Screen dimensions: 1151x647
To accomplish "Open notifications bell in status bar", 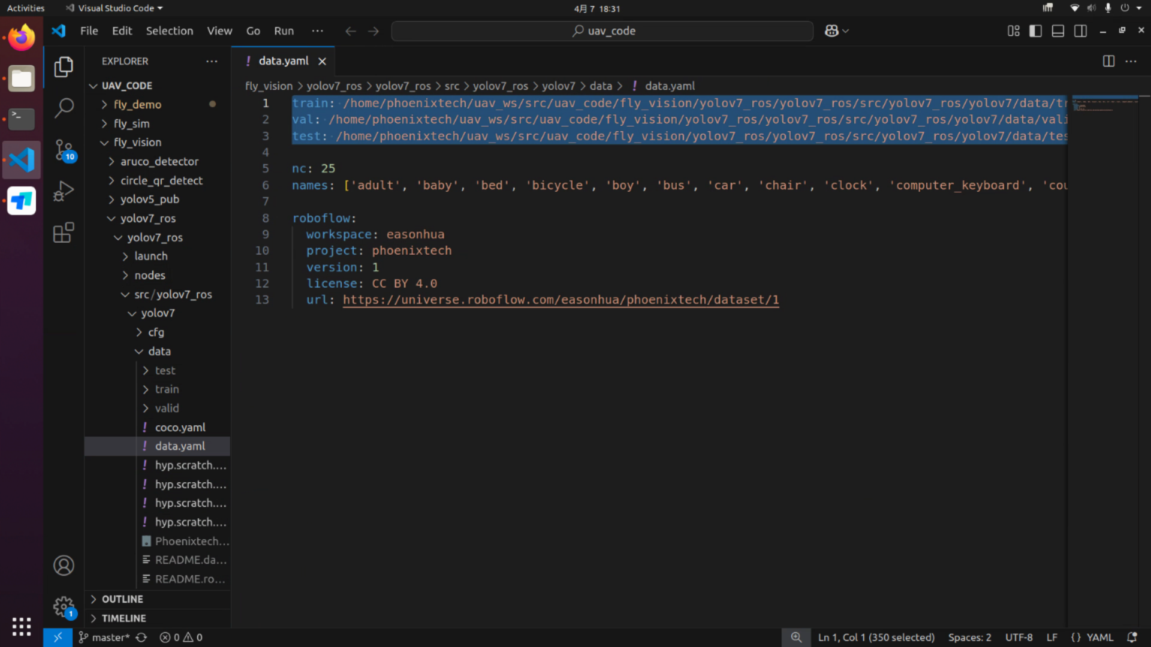I will [1132, 637].
